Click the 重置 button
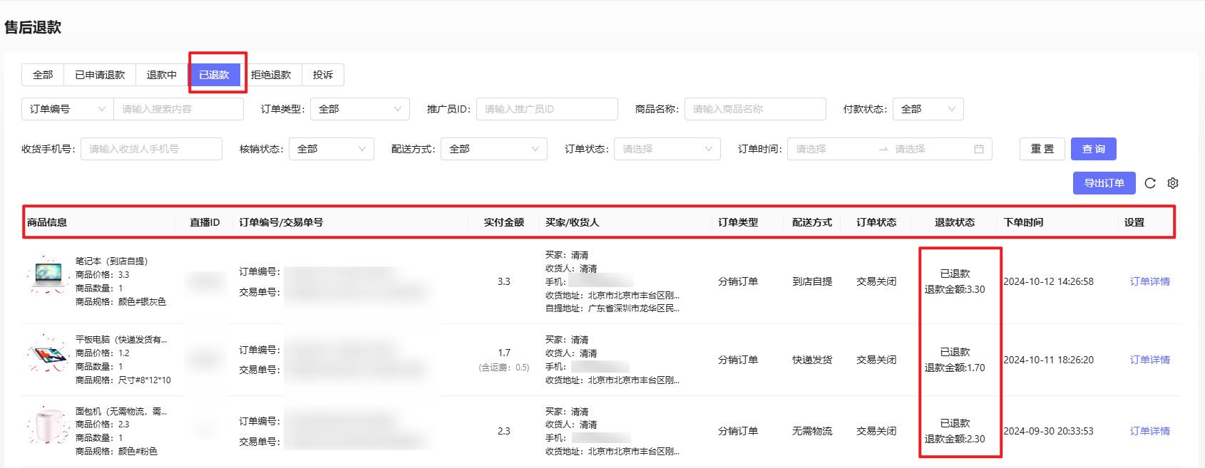 pos(1042,149)
